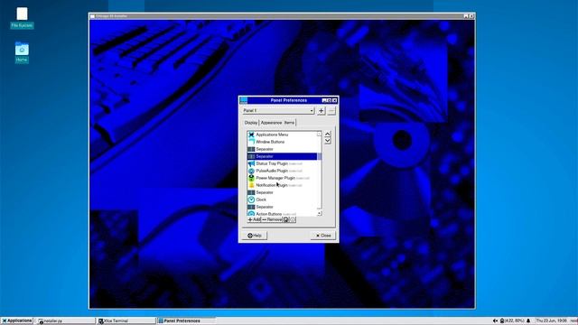578x325 pixels.
Task: Open the File System desktop icon
Action: coord(22,17)
